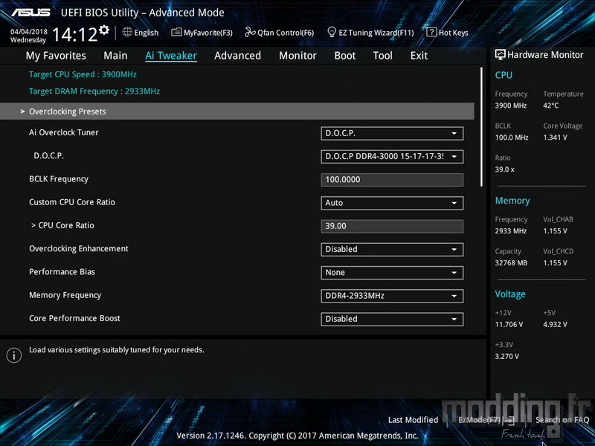Image resolution: width=595 pixels, height=446 pixels.
Task: Expand the Overclocking Presets submenu
Action: tap(237, 111)
